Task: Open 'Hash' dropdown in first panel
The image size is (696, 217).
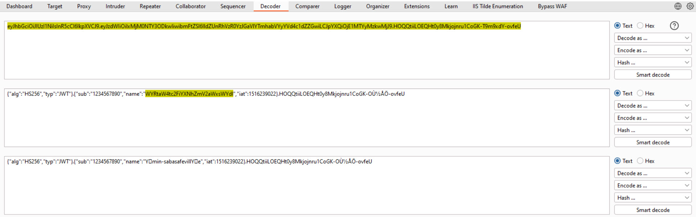Action: [653, 62]
